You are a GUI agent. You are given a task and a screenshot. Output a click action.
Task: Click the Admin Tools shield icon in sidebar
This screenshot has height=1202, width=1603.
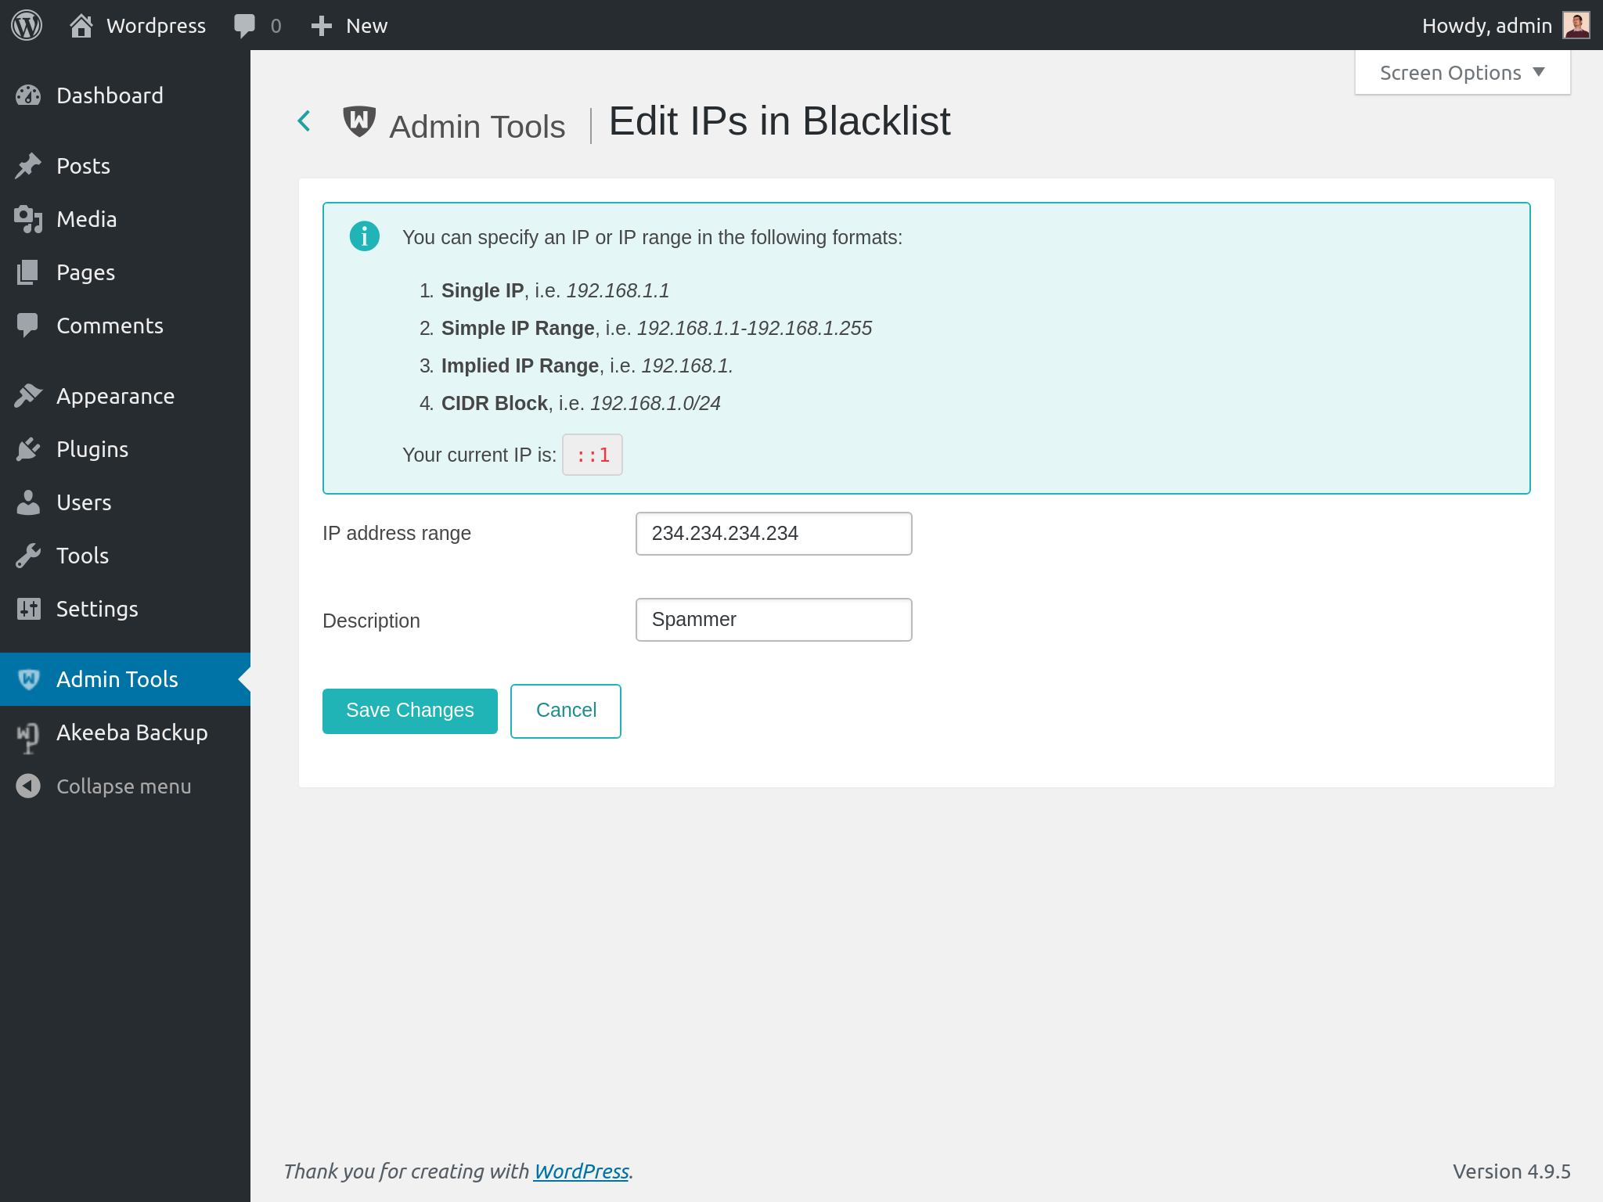[x=29, y=679]
